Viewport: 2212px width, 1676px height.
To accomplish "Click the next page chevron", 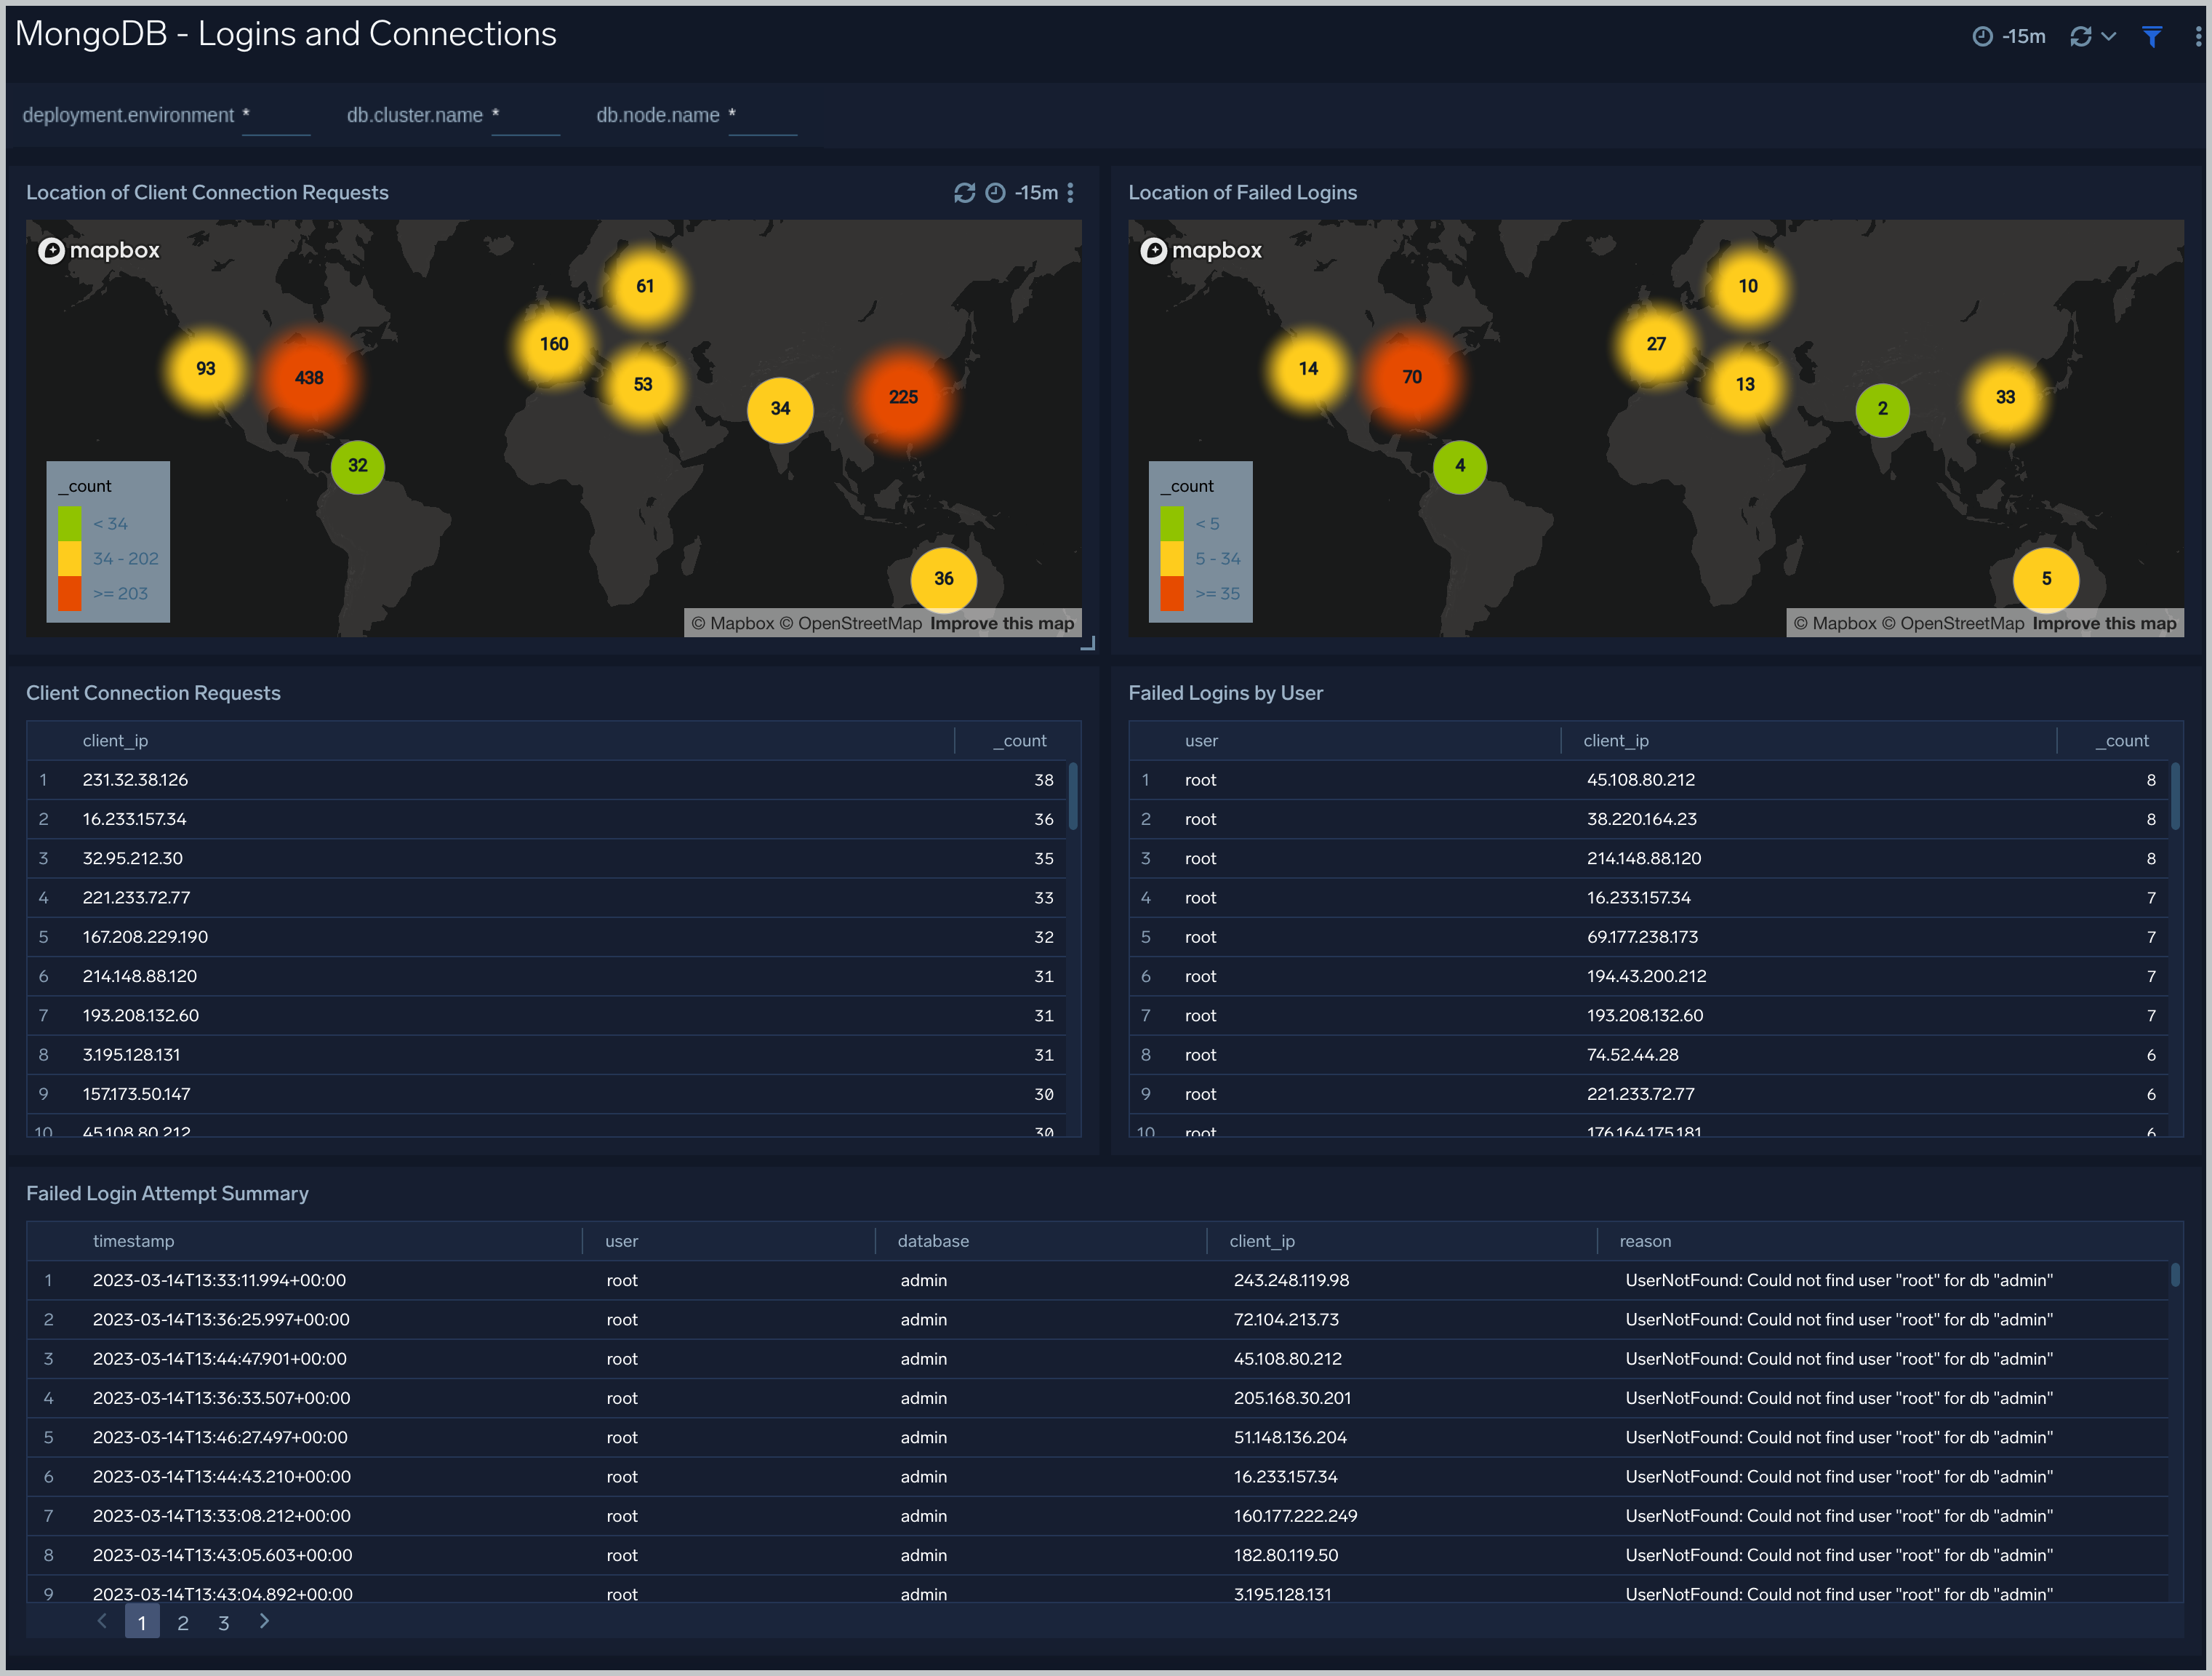I will click(264, 1621).
